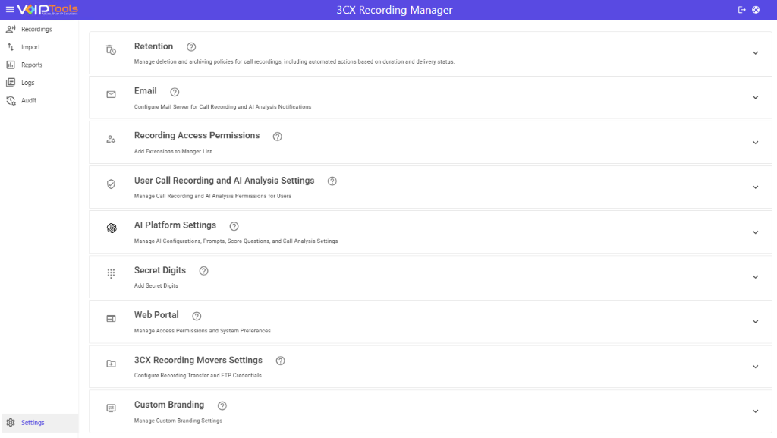This screenshot has width=777, height=438.
Task: Click the VoIPTools logo
Action: click(x=48, y=9)
